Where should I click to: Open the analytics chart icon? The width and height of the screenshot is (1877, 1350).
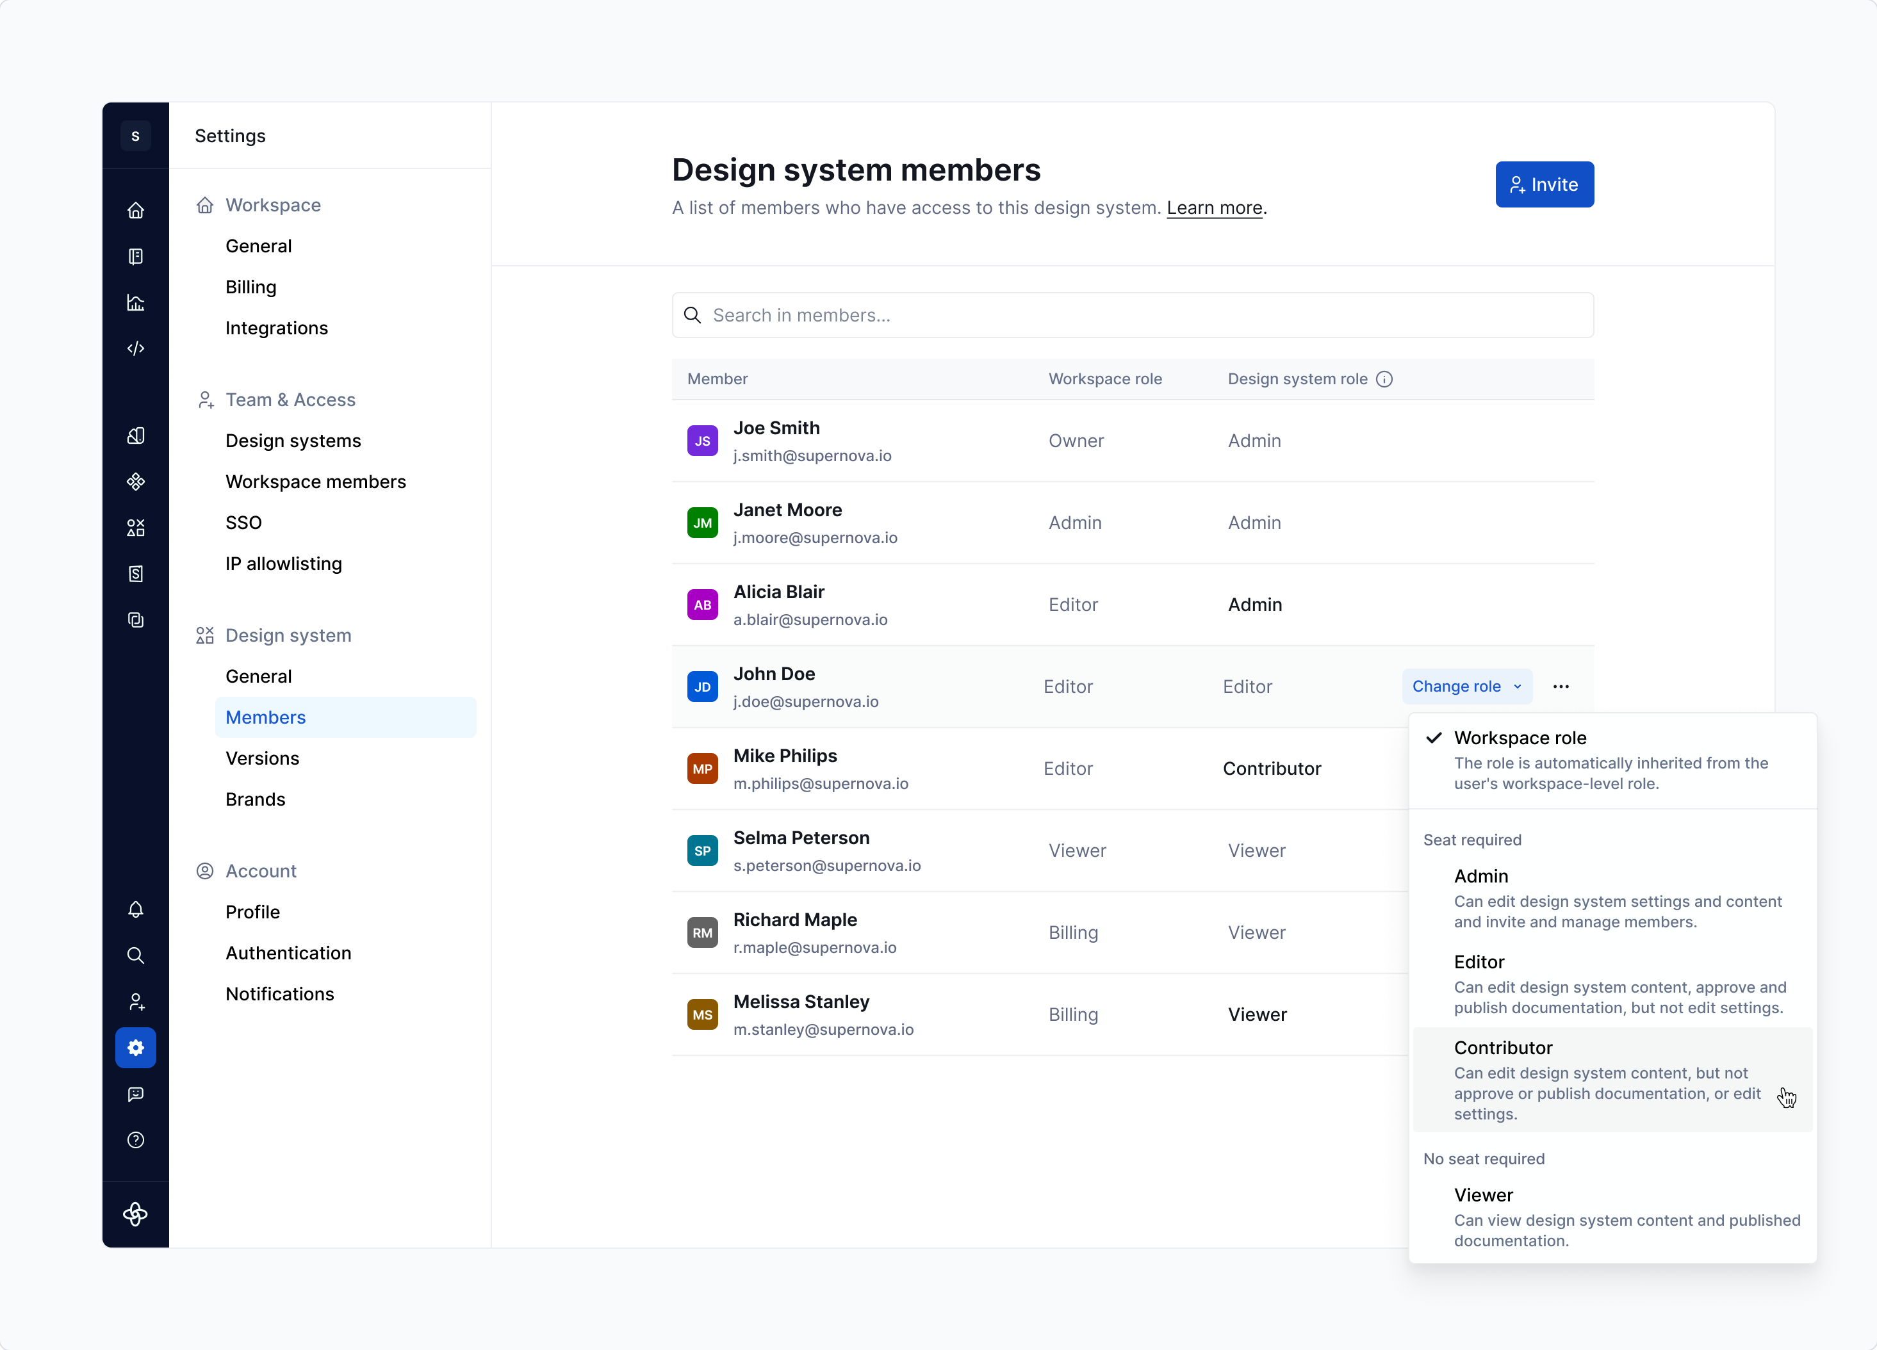click(x=136, y=302)
